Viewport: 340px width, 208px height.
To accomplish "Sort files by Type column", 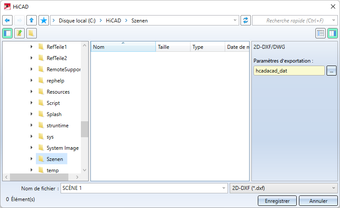I will pos(208,47).
